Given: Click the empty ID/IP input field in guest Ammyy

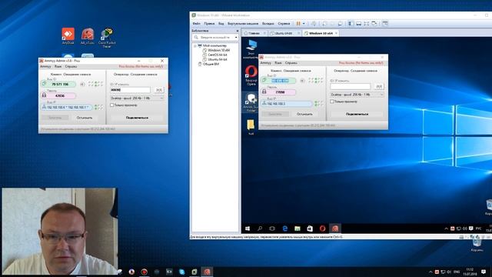Looking at the screenshot, I should pyautogui.click(x=351, y=86).
